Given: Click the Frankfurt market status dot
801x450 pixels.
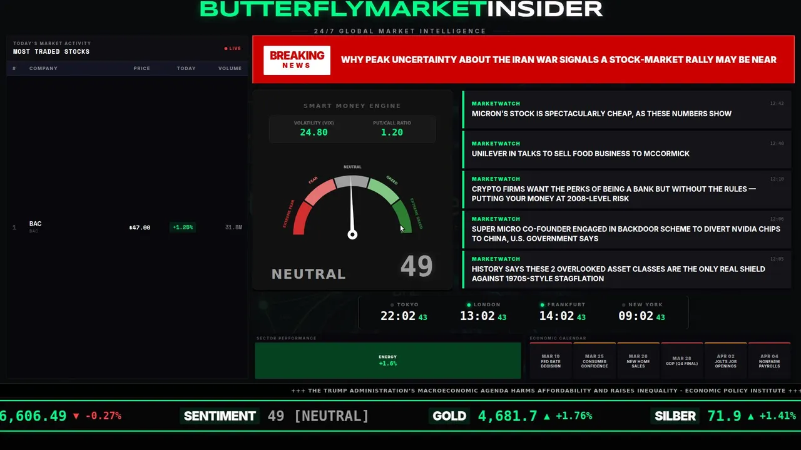Looking at the screenshot, I should click(x=543, y=305).
